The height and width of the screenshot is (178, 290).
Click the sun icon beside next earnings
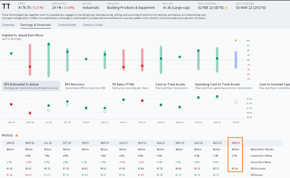(226, 8)
